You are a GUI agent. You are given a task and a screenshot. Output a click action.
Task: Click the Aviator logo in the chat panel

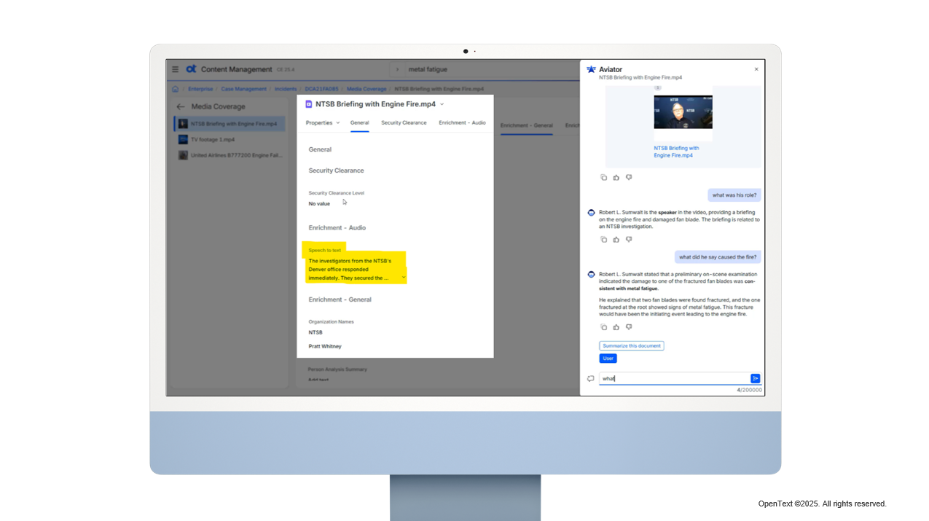tap(590, 69)
